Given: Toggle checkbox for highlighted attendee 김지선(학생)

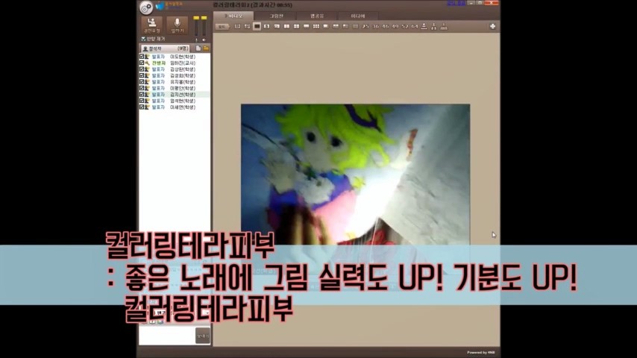Looking at the screenshot, I should point(142,94).
